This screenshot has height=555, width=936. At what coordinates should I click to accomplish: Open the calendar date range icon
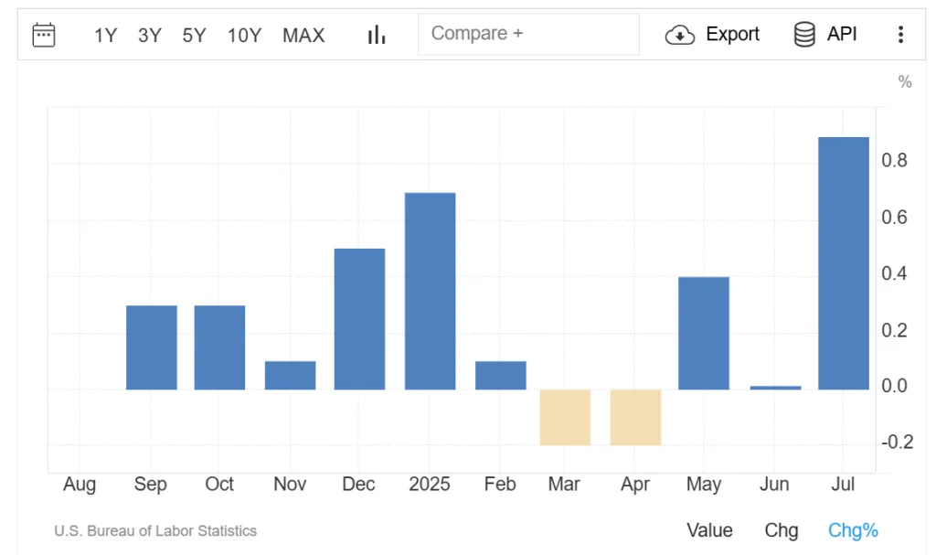point(43,34)
